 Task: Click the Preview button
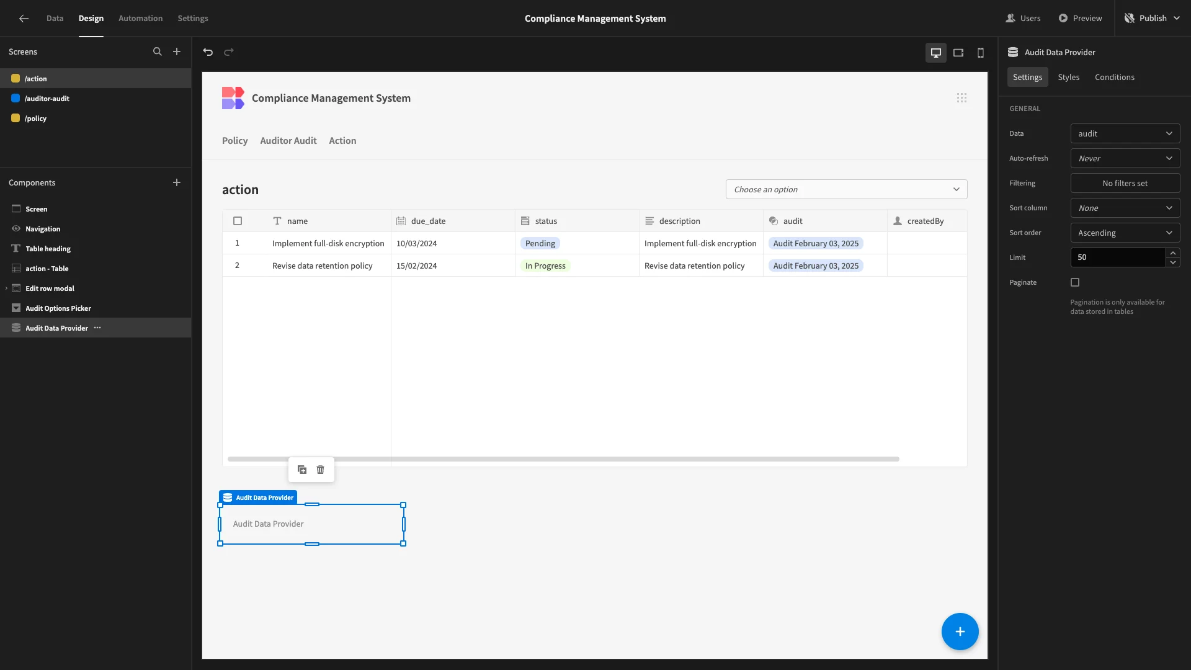[x=1080, y=18]
